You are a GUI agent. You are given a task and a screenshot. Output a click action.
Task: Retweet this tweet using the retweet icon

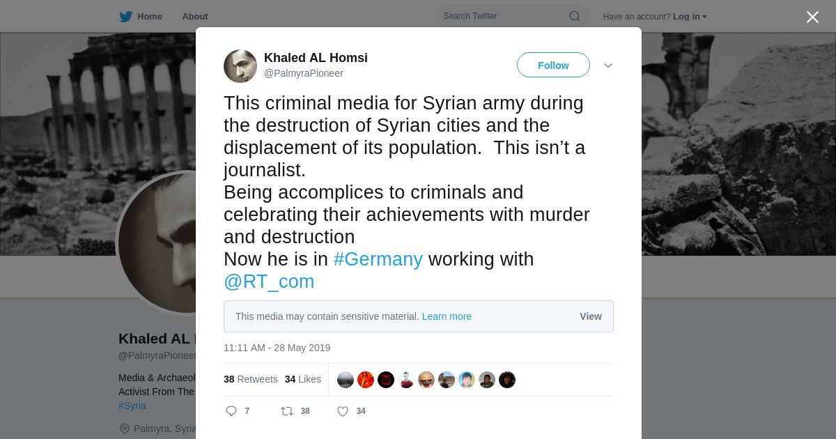(x=287, y=411)
